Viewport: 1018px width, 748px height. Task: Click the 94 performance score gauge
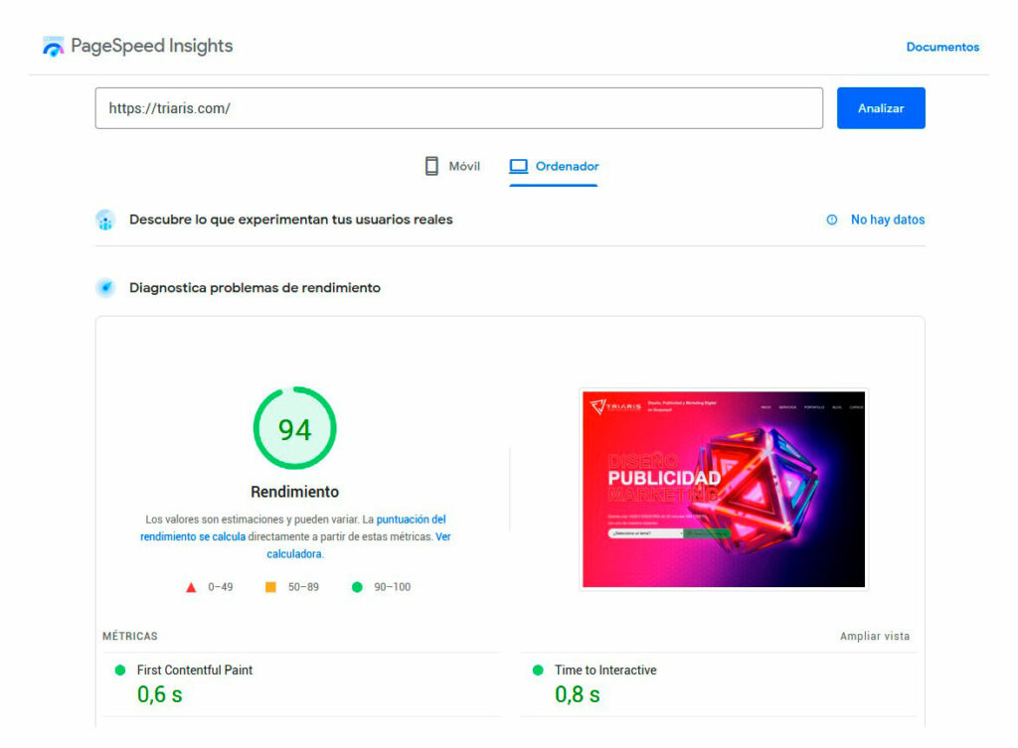tap(294, 429)
